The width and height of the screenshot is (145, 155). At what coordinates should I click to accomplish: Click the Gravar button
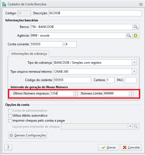[109, 147]
